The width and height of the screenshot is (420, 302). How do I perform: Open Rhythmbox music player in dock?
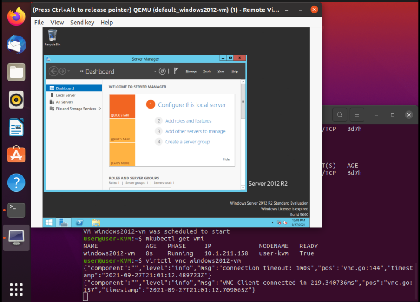click(16, 100)
